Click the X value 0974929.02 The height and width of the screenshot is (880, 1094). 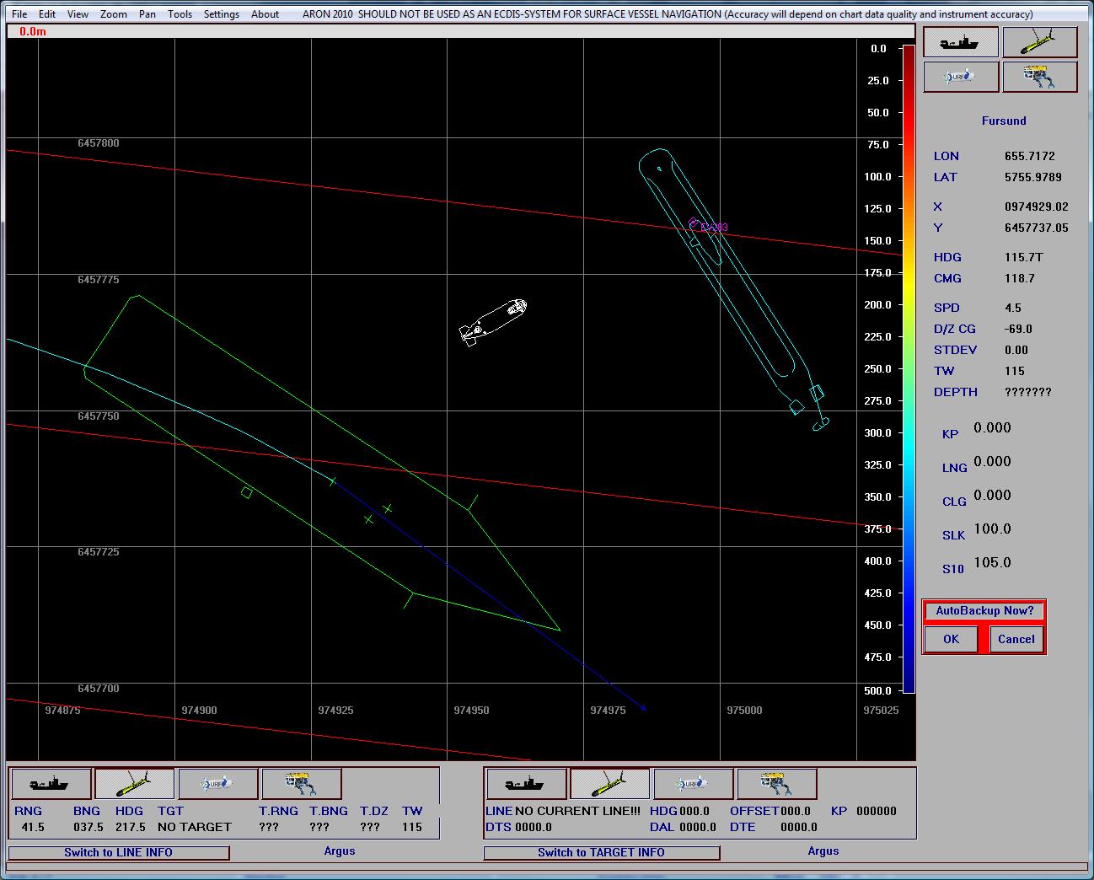point(1037,207)
